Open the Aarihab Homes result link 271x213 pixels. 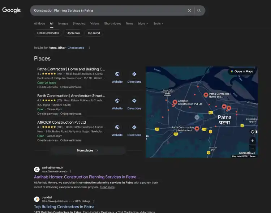87,177
